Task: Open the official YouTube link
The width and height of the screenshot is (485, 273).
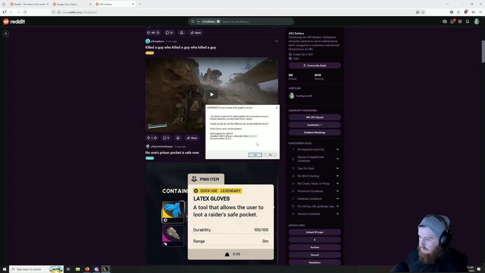Action: 314,247
